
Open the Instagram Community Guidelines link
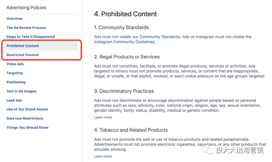(x=124, y=42)
